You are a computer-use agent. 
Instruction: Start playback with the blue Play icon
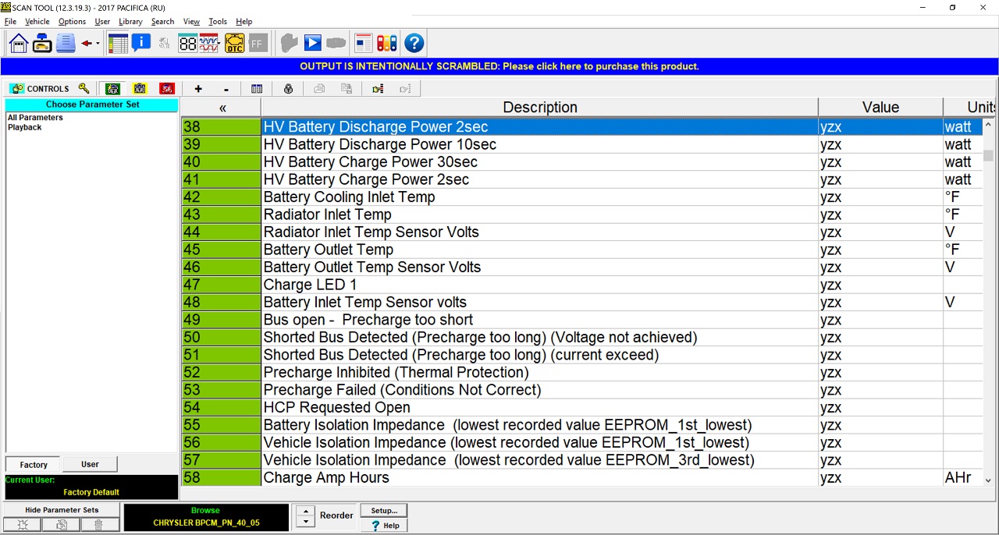(312, 43)
